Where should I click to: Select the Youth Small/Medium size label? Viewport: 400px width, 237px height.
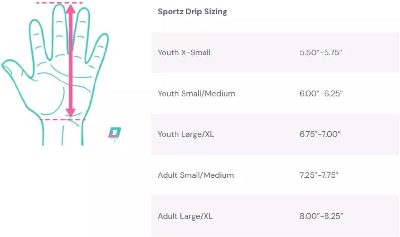(196, 94)
